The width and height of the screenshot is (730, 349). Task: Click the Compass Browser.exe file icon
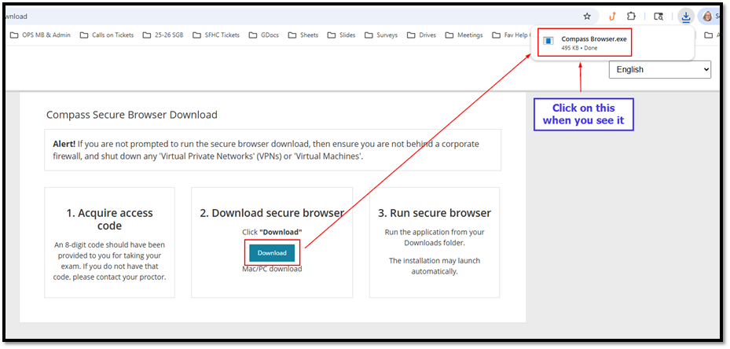click(548, 41)
